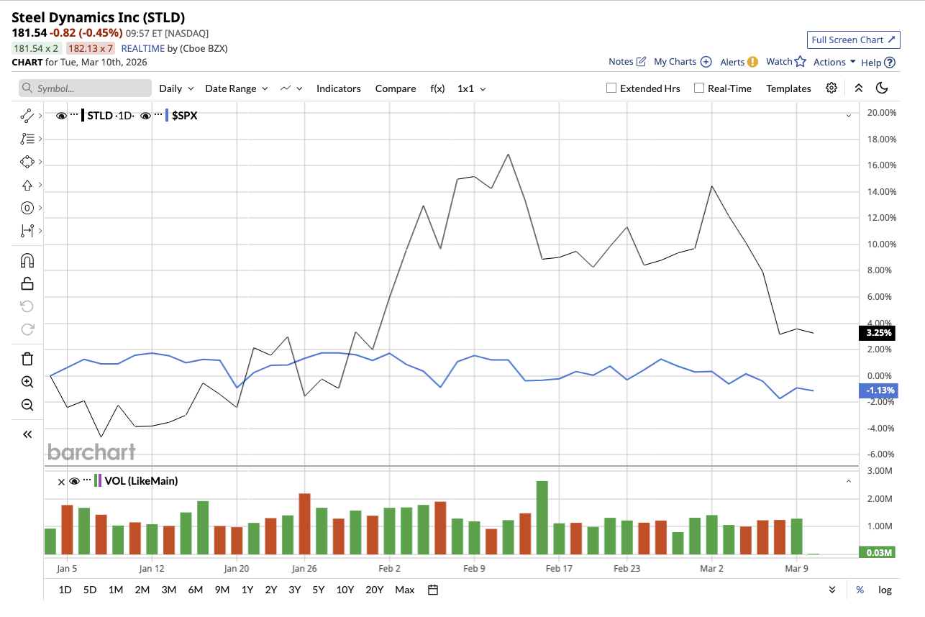Screen dimensions: 925x617
Task: Add STLD to Watch list
Action: coord(785,62)
